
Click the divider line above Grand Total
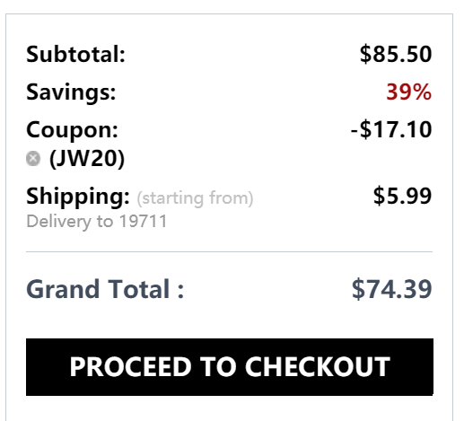[230, 252]
